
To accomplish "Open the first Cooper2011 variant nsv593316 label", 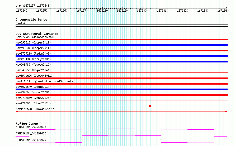I will point(33,42).
